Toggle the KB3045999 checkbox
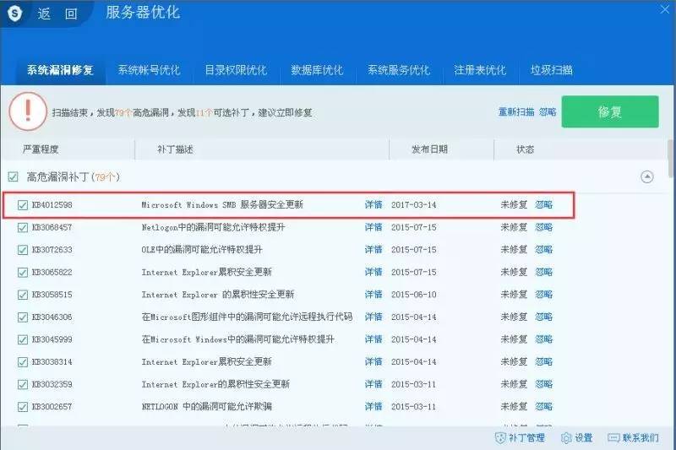 [23, 339]
